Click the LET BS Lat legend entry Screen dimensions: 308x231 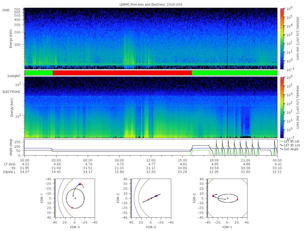pyautogui.click(x=290, y=141)
